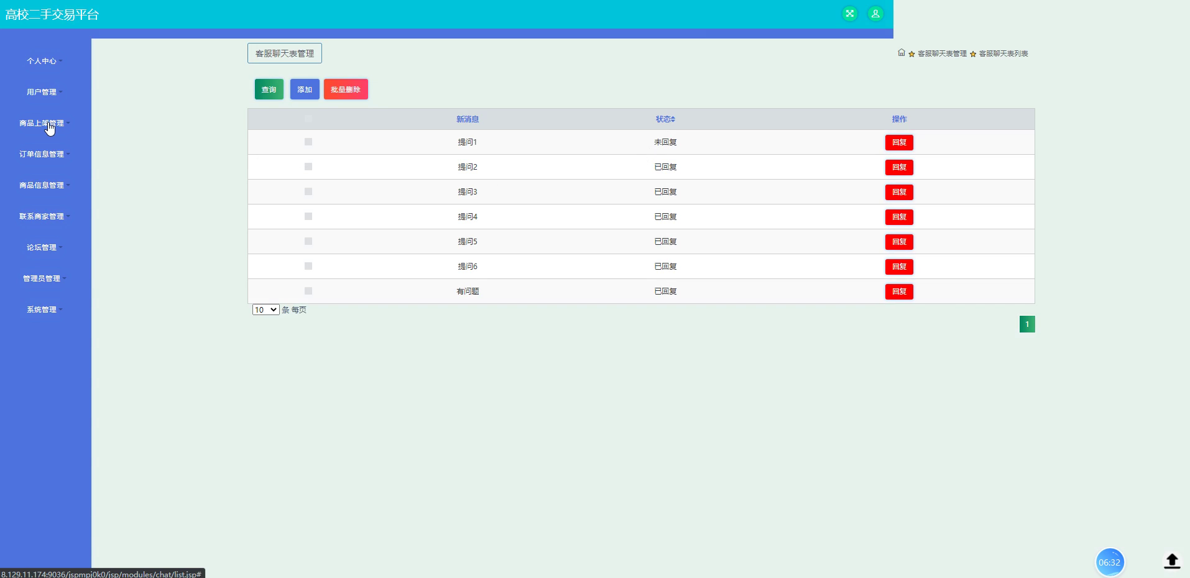Click 客服聊天表列表 breadcrumb link

1003,53
